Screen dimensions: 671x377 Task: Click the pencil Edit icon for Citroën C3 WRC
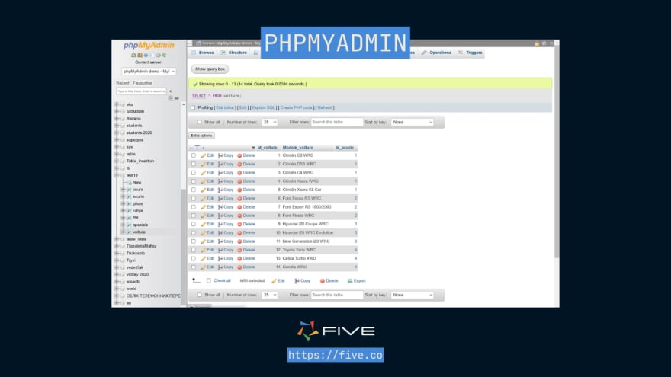204,155
